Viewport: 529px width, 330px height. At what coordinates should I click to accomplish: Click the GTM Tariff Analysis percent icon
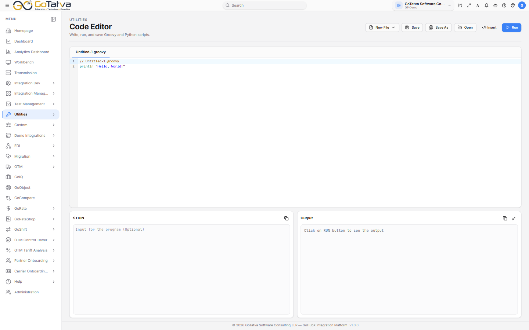[8, 250]
